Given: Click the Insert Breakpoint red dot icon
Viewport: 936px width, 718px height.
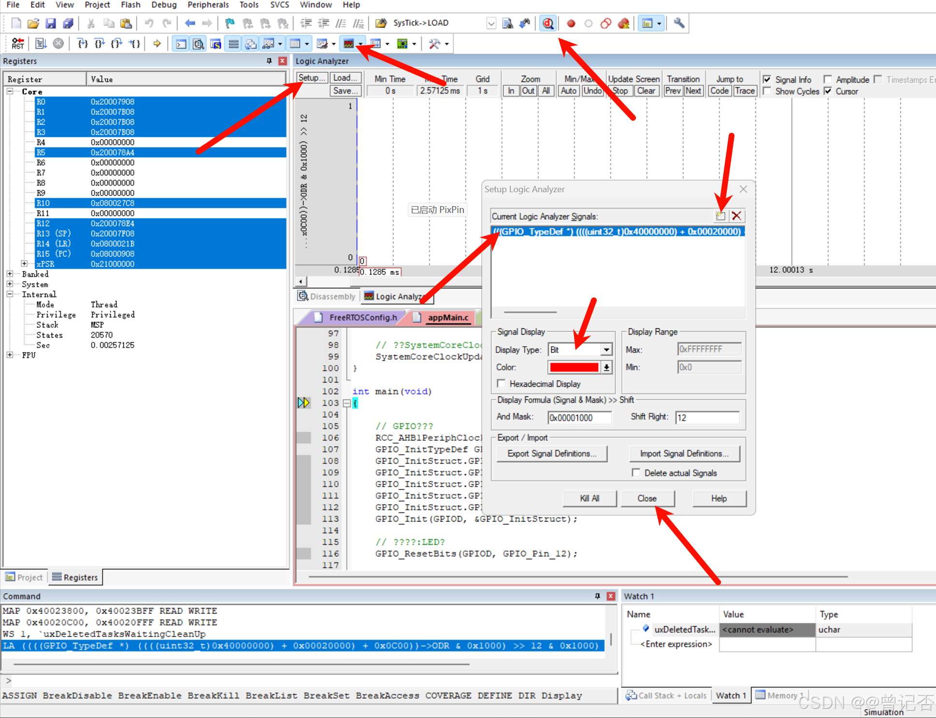Looking at the screenshot, I should 571,23.
